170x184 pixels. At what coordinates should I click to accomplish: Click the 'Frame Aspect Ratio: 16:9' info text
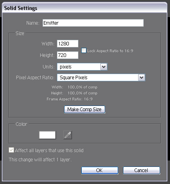[70, 99]
